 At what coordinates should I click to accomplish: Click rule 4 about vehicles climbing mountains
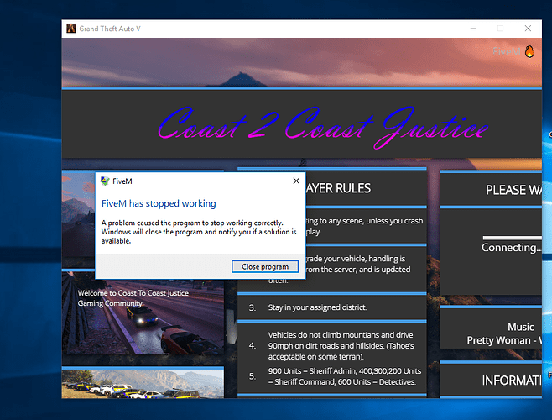pos(341,345)
